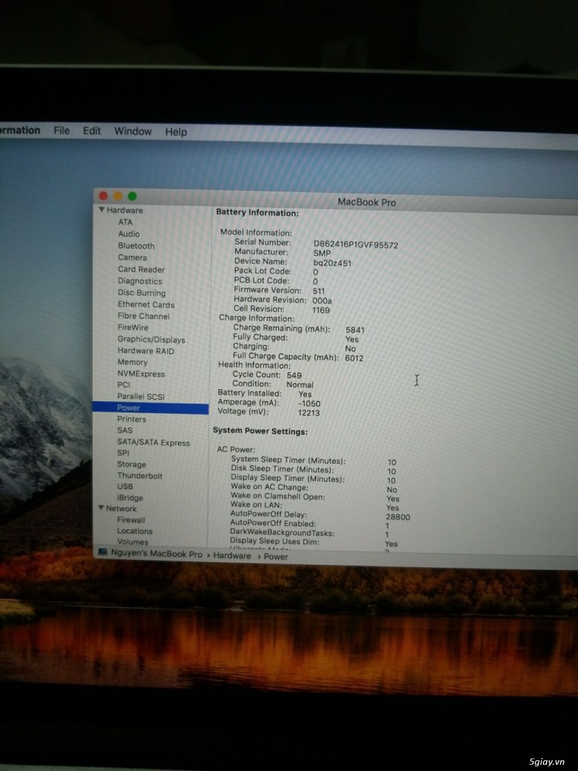Click the Cycle Count value 549
578x771 pixels.
click(x=294, y=375)
